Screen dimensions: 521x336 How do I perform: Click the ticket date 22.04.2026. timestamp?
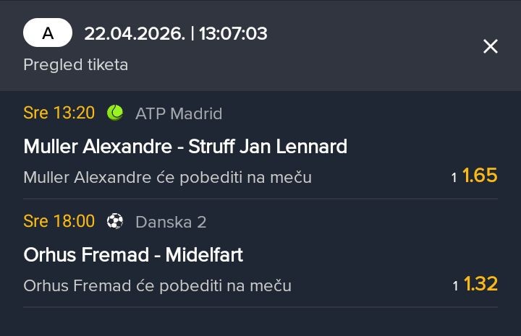[134, 33]
